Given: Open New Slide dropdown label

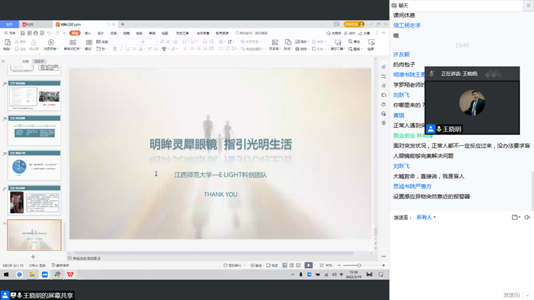Looking at the screenshot, I should click(x=73, y=49).
